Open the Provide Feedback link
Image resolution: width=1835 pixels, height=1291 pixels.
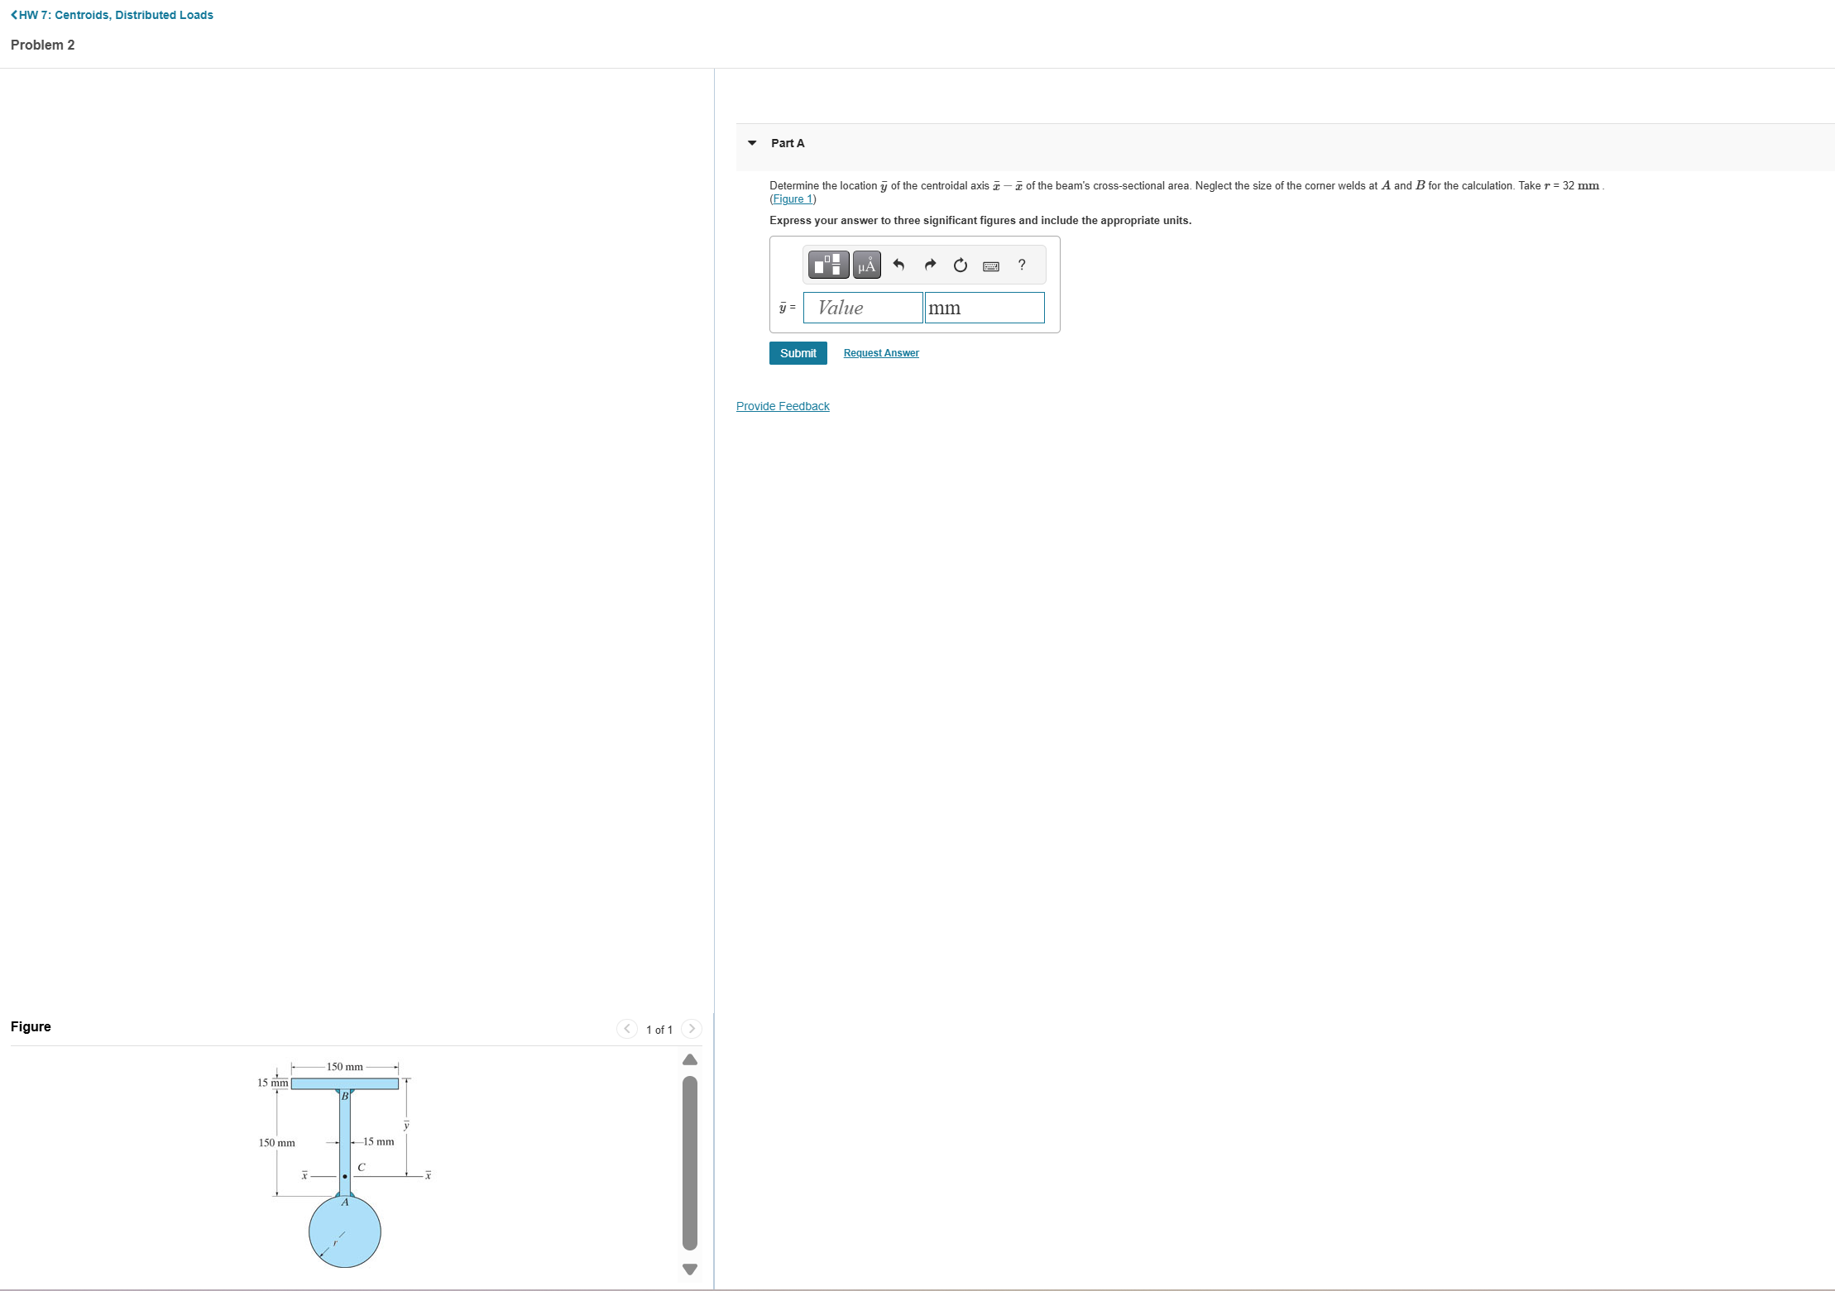tap(783, 406)
